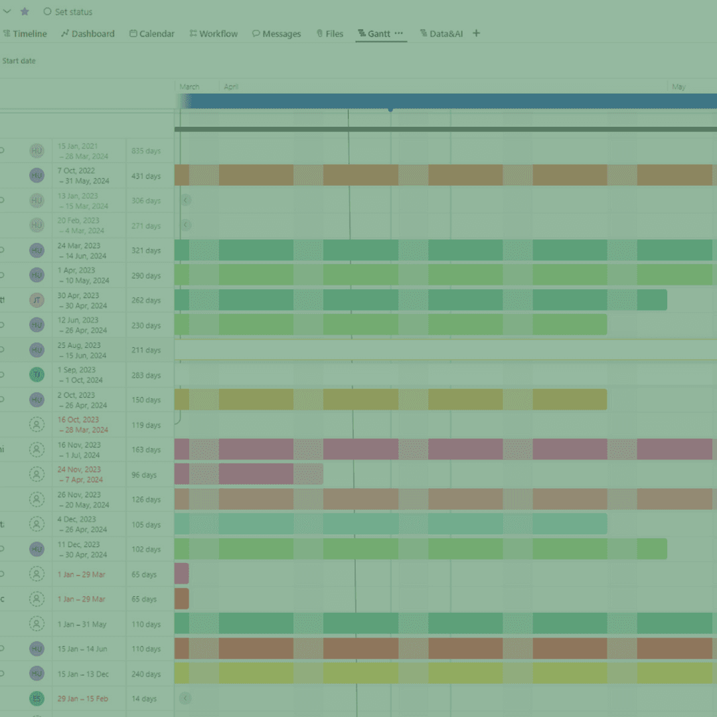717x717 pixels.
Task: Jump to bar via arrow on 271 days row
Action: point(186,225)
